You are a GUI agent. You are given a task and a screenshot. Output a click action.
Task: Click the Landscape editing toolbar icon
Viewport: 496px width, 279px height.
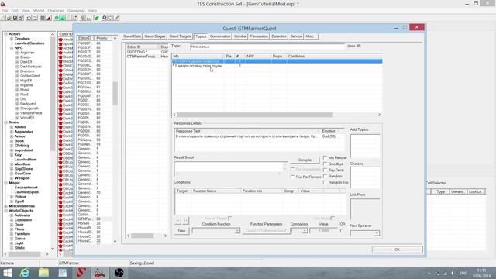click(x=63, y=18)
